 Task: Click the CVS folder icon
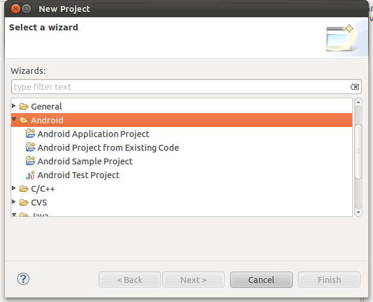(24, 203)
